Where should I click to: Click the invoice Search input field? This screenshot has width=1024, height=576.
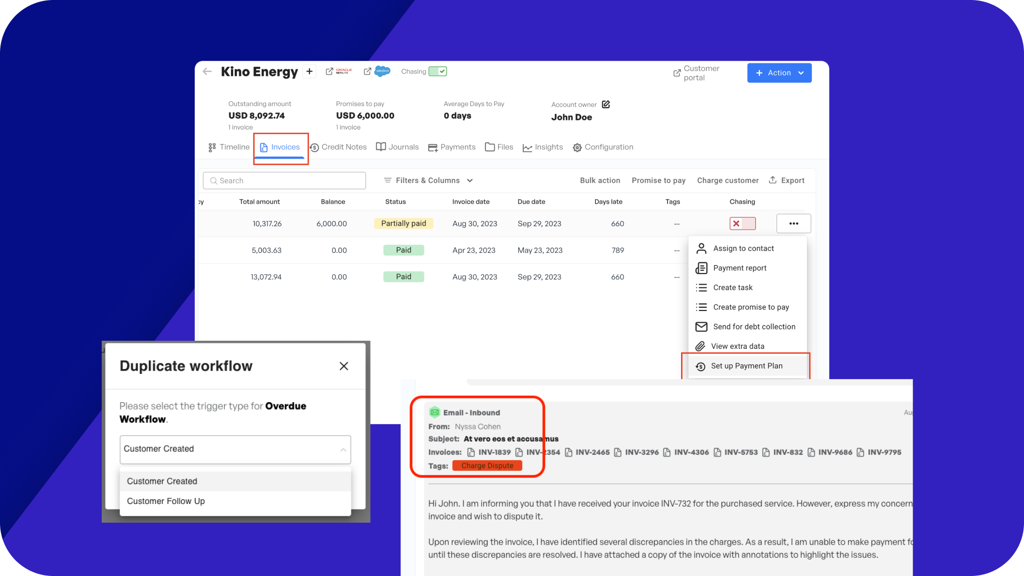(x=284, y=181)
